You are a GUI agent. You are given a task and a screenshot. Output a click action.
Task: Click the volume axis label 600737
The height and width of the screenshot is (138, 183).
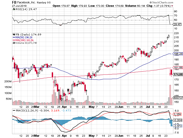(x=178, y=98)
